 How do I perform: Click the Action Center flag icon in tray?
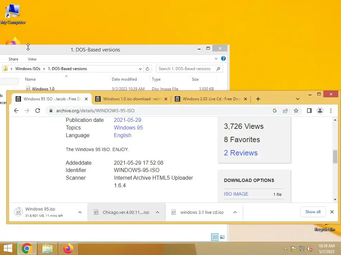(x=294, y=249)
